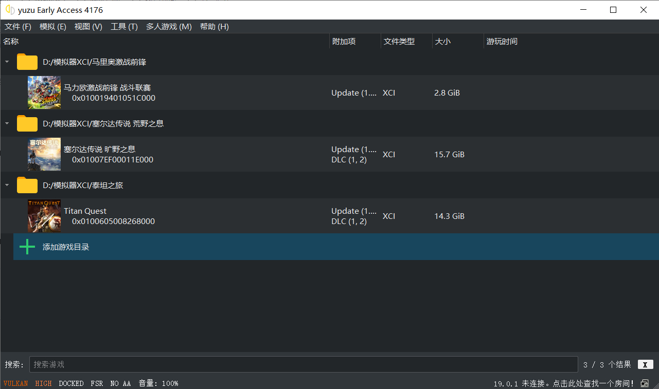Click the 马里奥激战前锋 folder icon
659x389 pixels.
[27, 62]
